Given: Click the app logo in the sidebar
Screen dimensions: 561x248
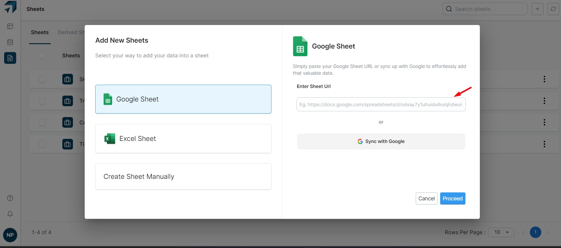Looking at the screenshot, I should click(x=10, y=7).
